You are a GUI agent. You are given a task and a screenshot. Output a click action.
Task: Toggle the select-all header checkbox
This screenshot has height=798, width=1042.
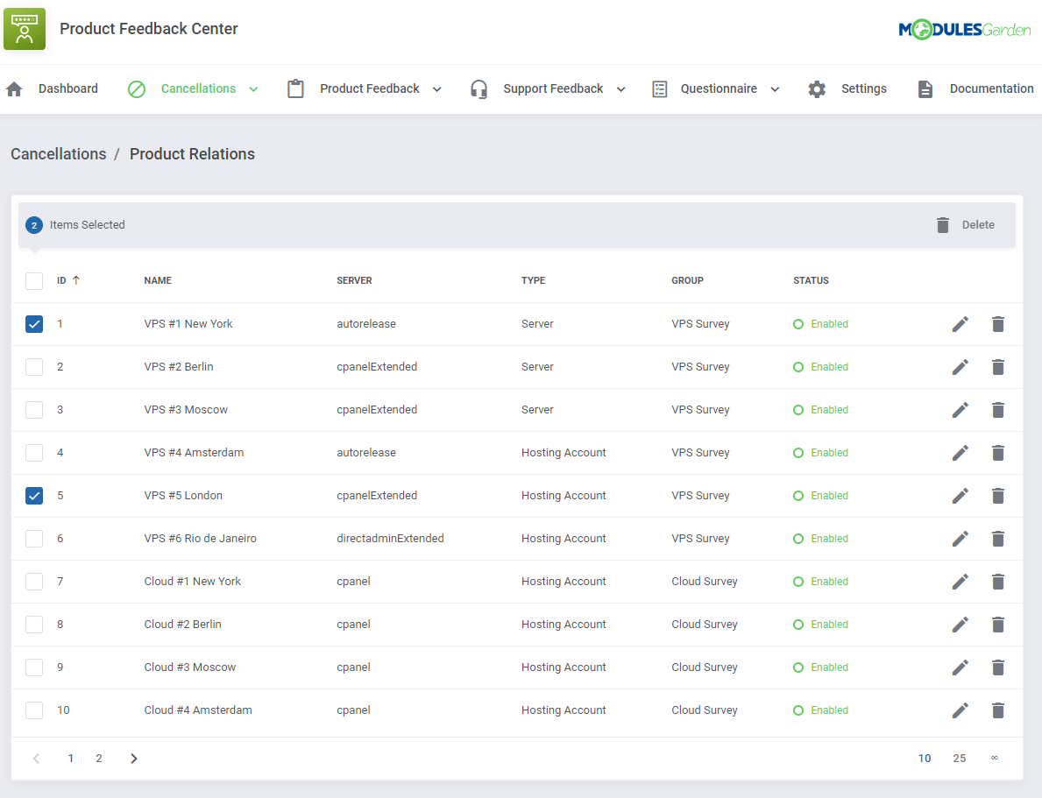click(x=34, y=280)
